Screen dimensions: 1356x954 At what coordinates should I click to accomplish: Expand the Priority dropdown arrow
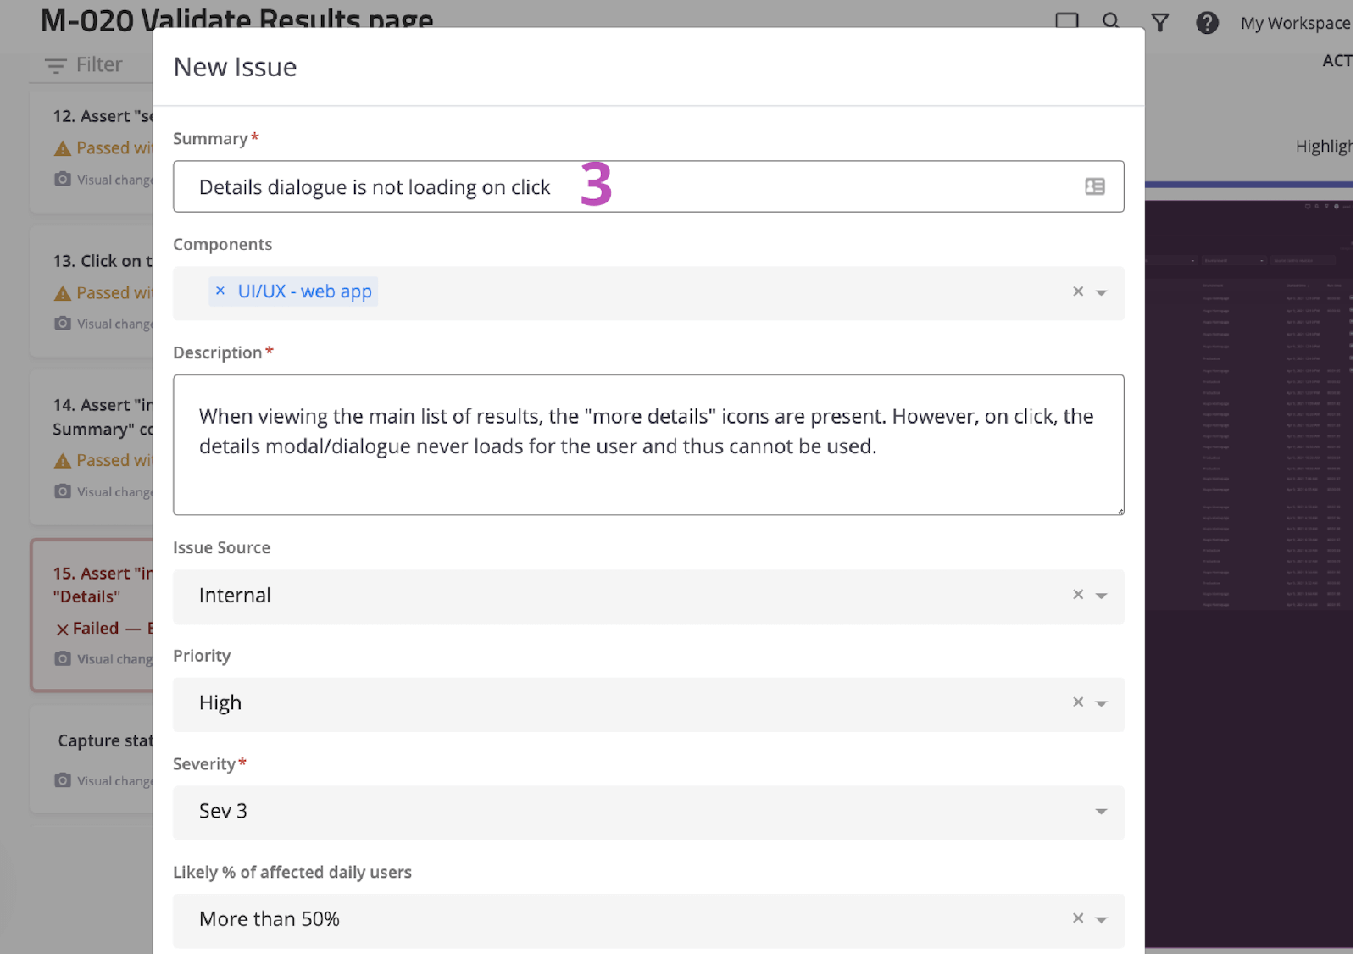[x=1101, y=703]
